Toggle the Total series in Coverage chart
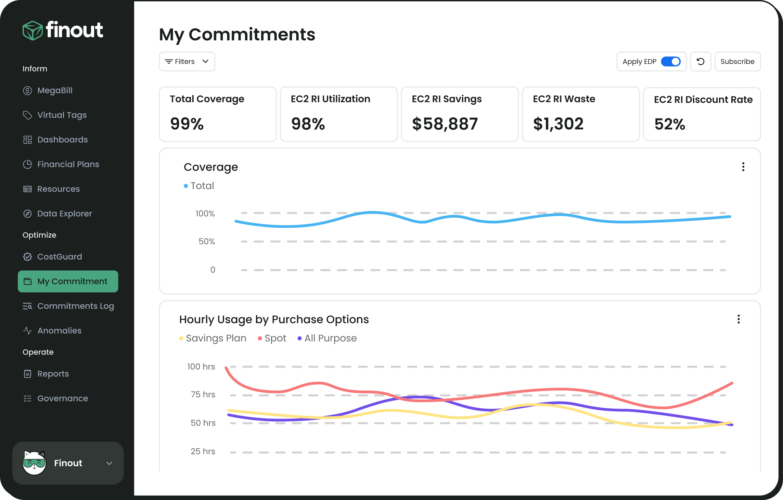 point(198,185)
